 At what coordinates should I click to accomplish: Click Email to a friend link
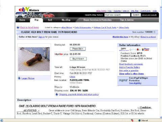[x=148, y=37]
